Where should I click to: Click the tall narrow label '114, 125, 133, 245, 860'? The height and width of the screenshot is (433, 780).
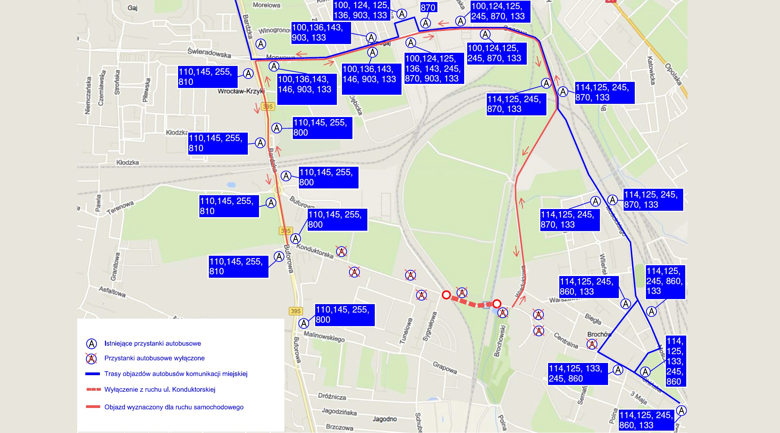676,361
